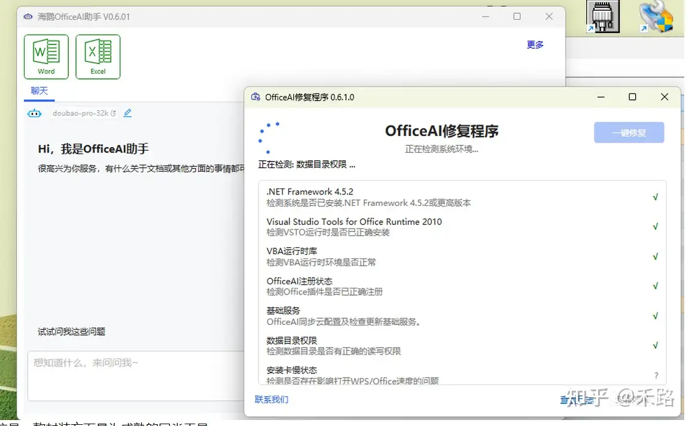The height and width of the screenshot is (426, 692).
Task: Click the Hi，我是OfficeAI助手 greeting heading
Action: click(x=93, y=149)
